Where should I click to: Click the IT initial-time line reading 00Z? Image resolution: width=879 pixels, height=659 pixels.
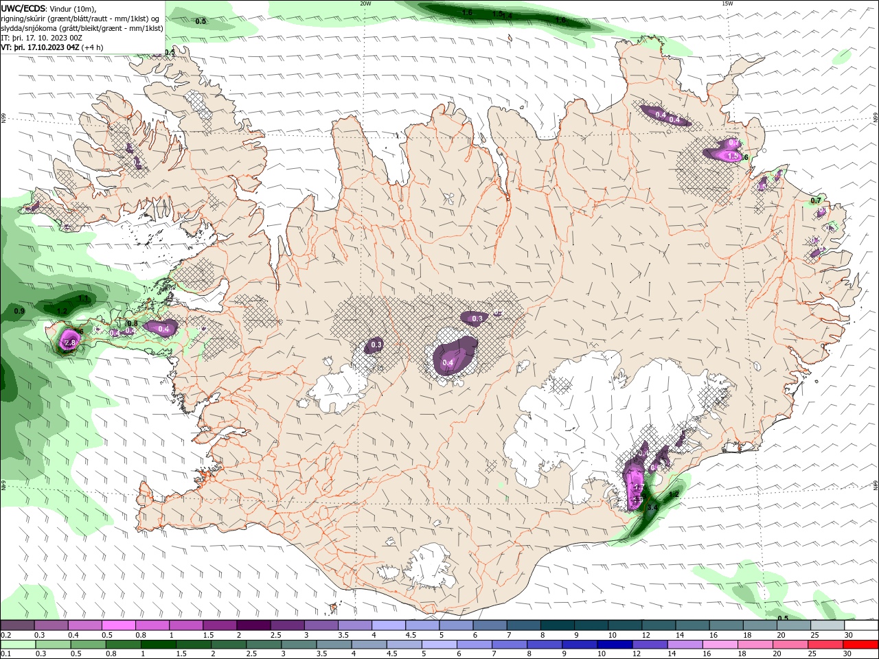[41, 38]
